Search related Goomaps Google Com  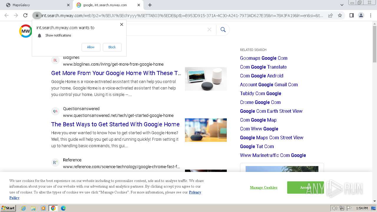(264, 58)
